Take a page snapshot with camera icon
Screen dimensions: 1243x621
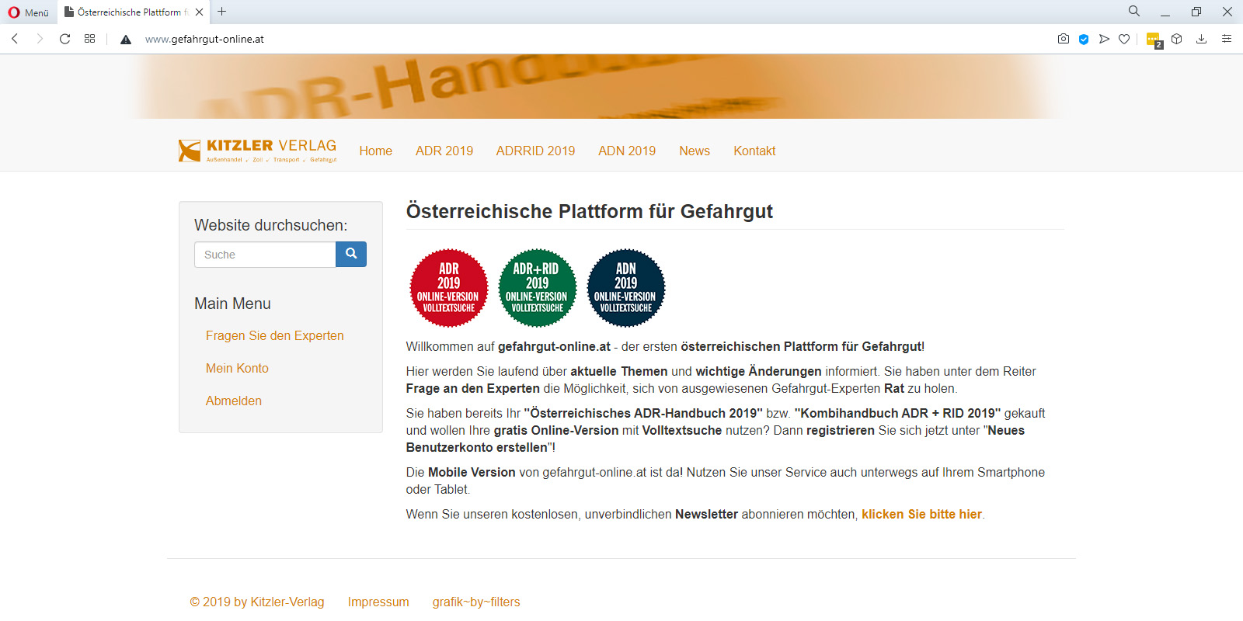[1064, 39]
